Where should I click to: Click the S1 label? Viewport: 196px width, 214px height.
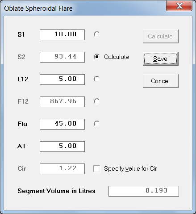[21, 34]
